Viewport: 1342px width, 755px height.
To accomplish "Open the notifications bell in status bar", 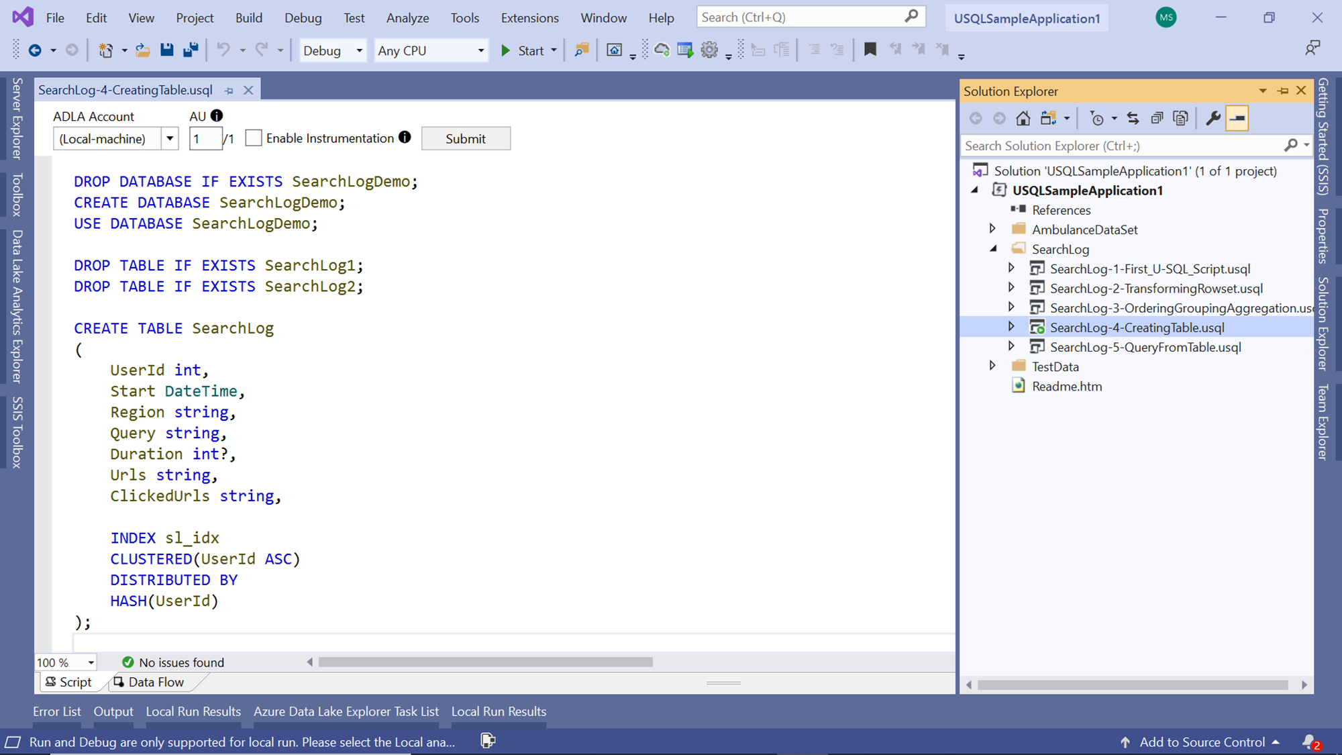I will (1309, 742).
